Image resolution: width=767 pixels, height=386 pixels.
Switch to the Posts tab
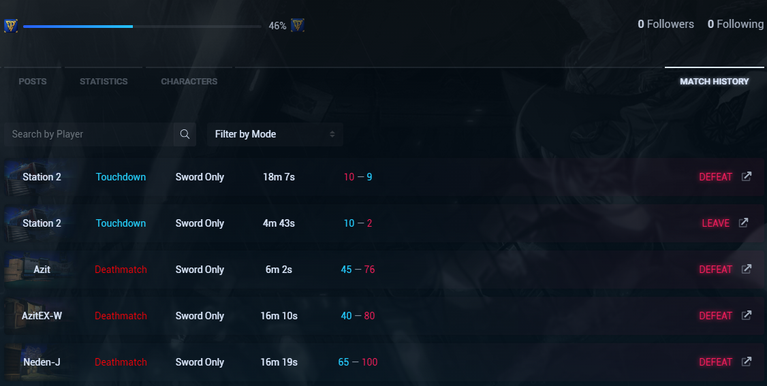click(33, 82)
